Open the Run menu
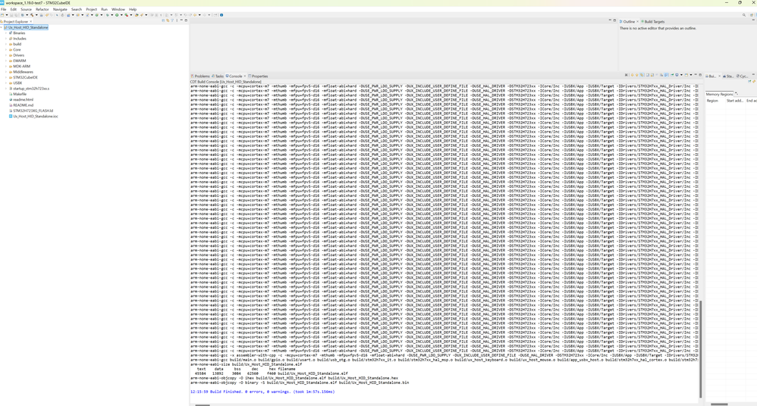This screenshot has height=406, width=757. (104, 9)
